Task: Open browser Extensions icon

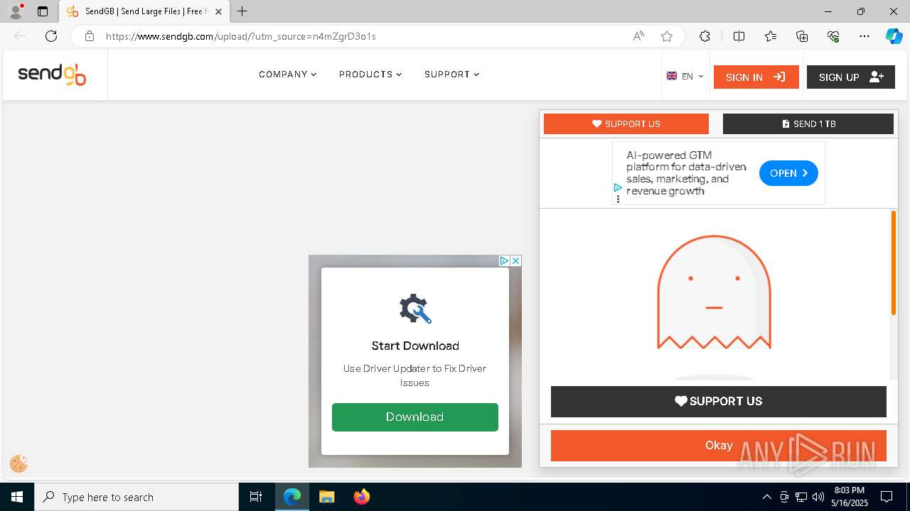Action: pos(705,36)
